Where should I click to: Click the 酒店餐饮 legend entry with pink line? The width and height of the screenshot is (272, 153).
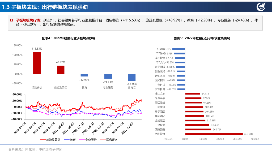click(109, 140)
